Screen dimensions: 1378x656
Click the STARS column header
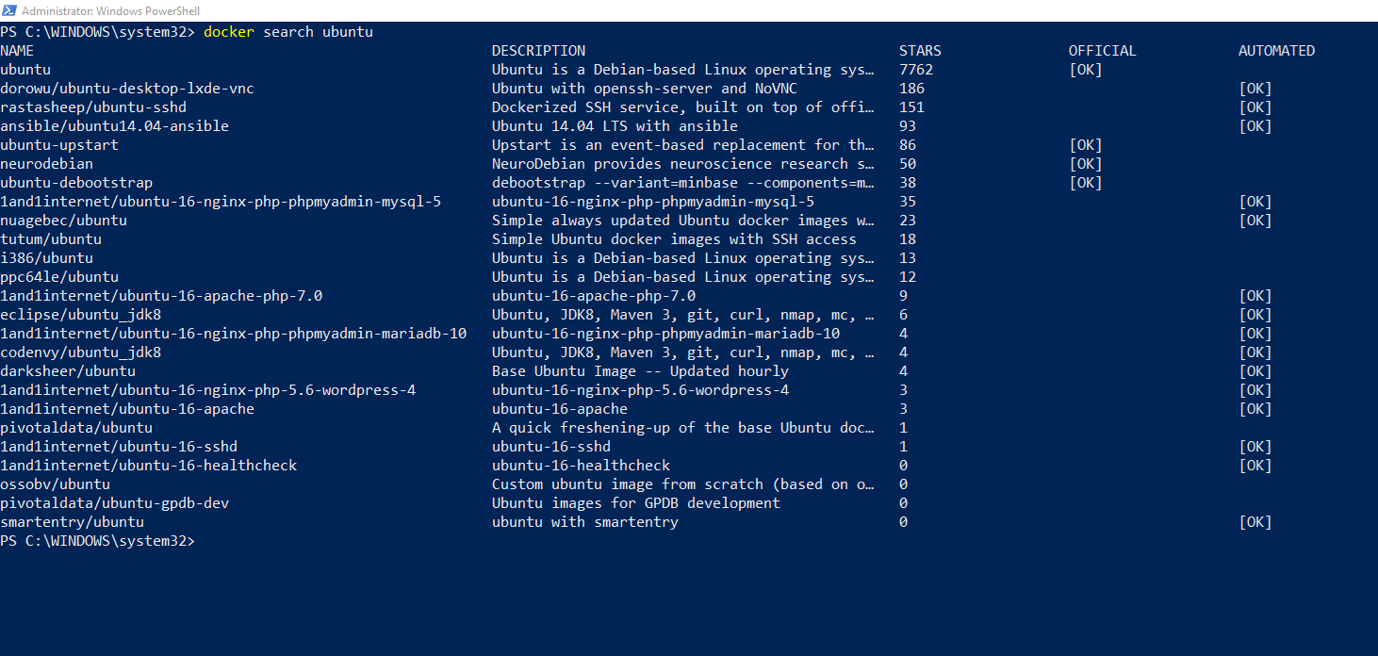pyautogui.click(x=920, y=51)
